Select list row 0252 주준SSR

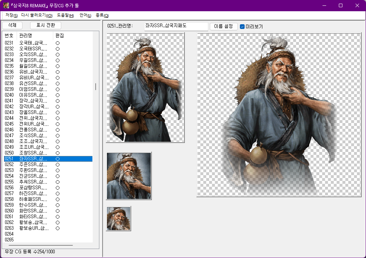(x=48, y=165)
